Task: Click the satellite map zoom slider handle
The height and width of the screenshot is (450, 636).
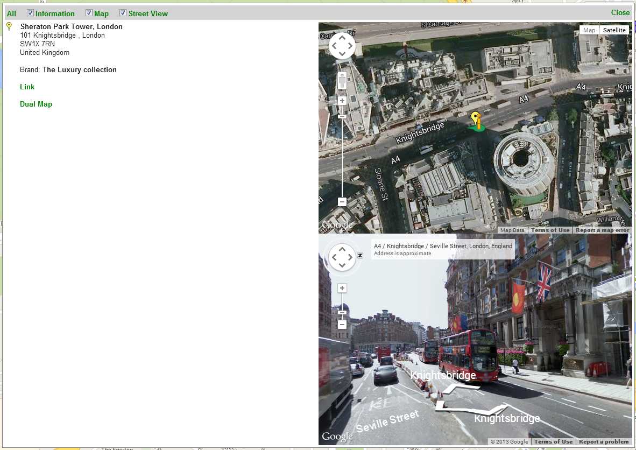Action: (x=342, y=116)
